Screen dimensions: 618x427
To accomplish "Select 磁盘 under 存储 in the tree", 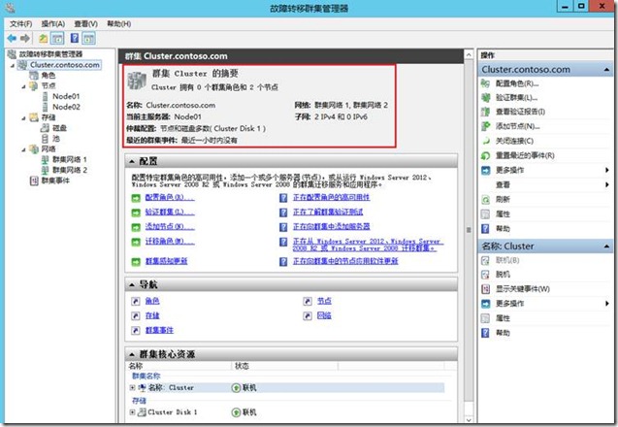I will tap(59, 128).
